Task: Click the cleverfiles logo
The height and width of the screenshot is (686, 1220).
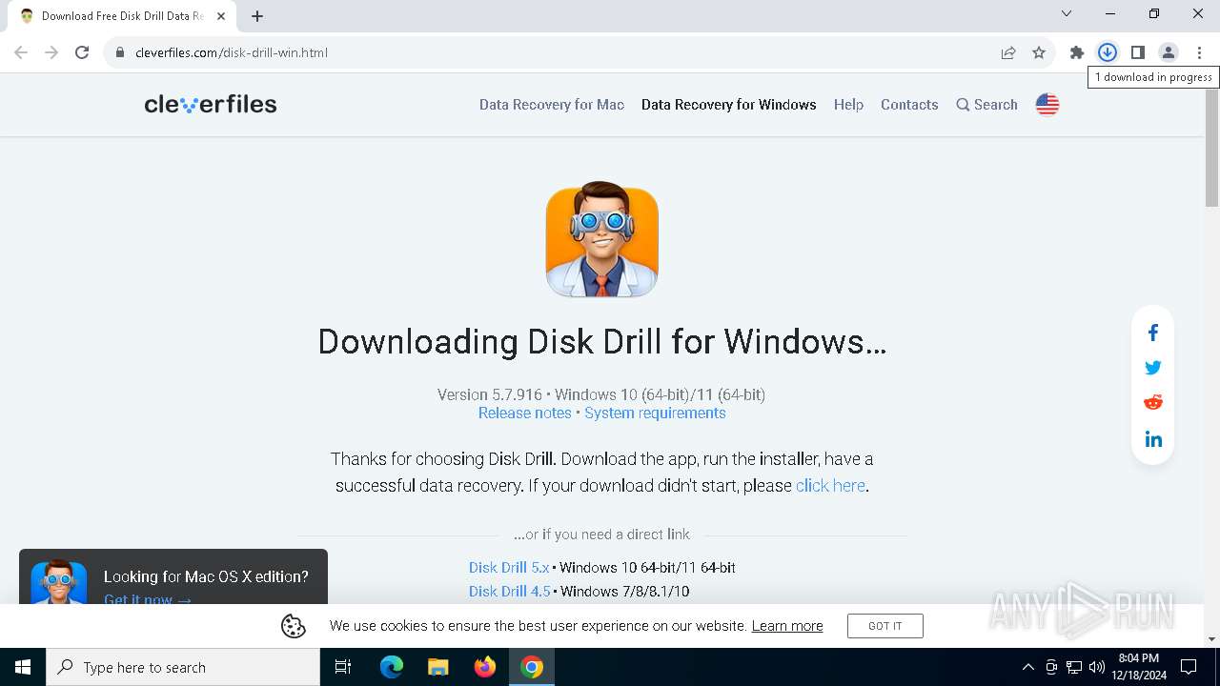Action: (211, 104)
